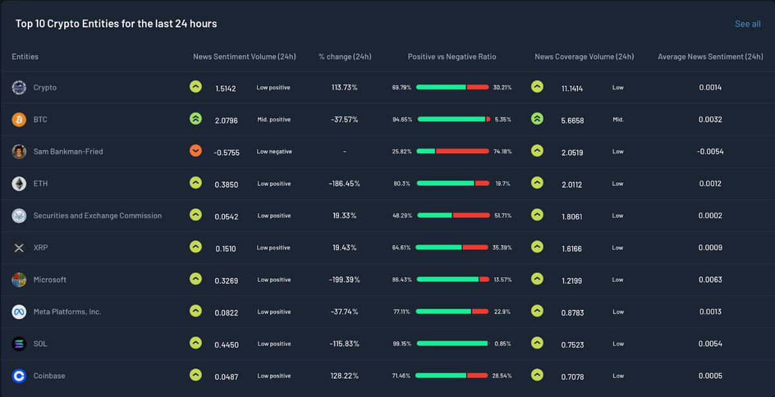Click the 1.6166 news coverage value
Viewport: 775px width, 397px height.
tap(572, 249)
